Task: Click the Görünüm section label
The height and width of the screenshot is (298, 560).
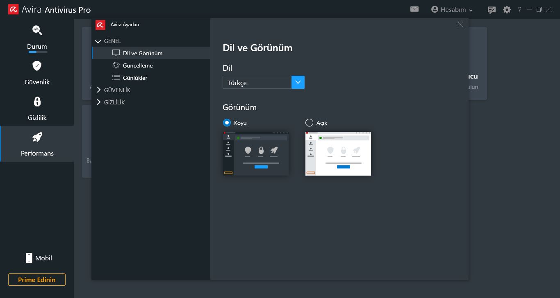Action: pyautogui.click(x=239, y=107)
